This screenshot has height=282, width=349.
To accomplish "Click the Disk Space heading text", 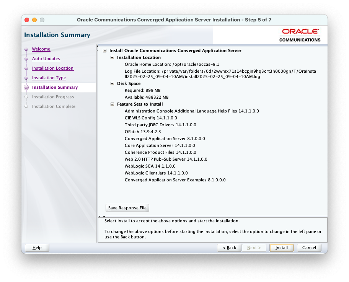I will (x=129, y=83).
